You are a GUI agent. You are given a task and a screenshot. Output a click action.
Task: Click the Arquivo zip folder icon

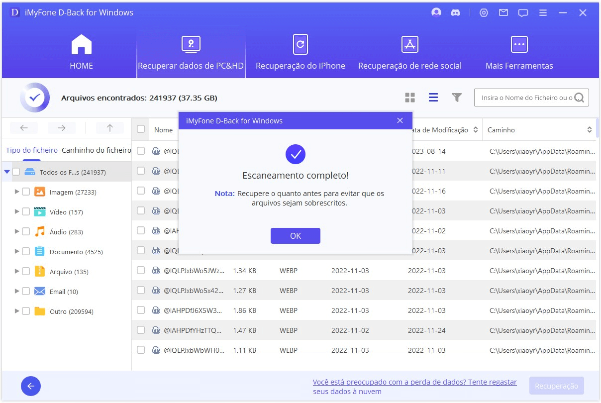pyautogui.click(x=40, y=272)
